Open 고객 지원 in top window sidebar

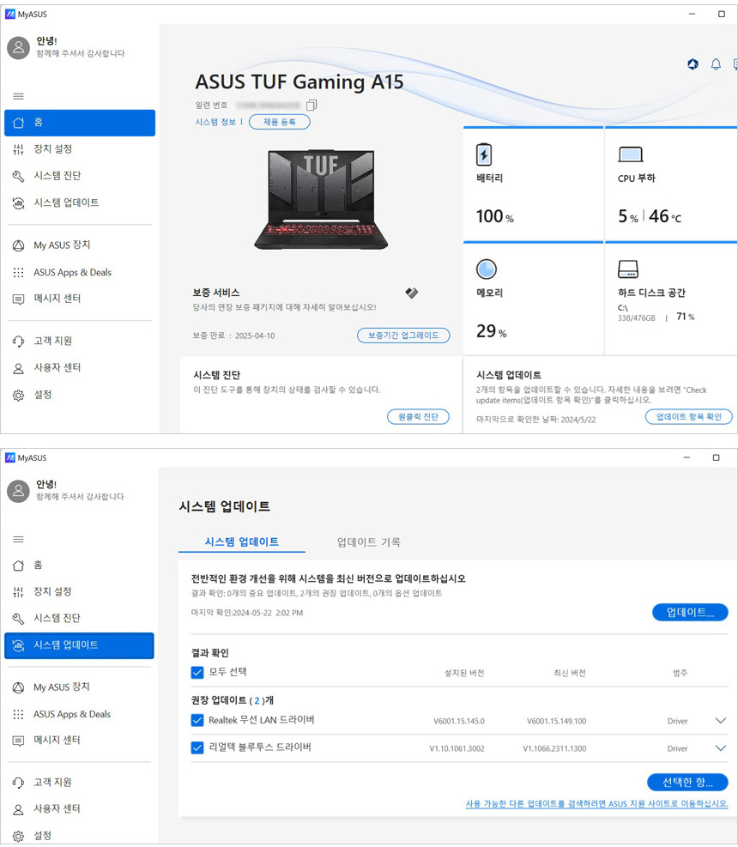(80, 341)
